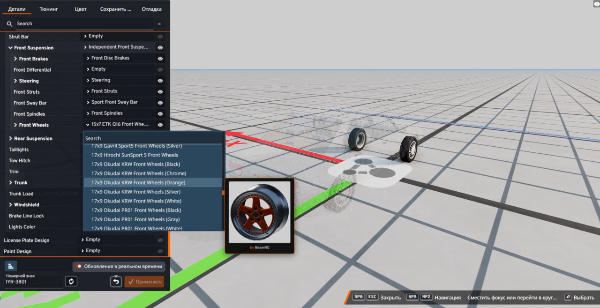Click the enter-key Выбрать hint icon
The height and width of the screenshot is (308, 600).
coord(568,297)
